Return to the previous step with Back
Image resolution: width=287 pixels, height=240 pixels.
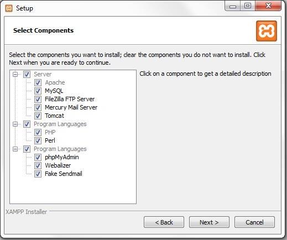(164, 222)
